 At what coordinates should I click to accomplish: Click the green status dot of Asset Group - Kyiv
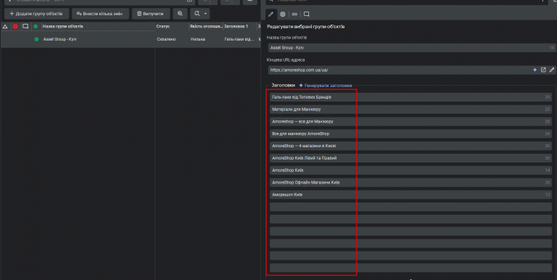36,39
